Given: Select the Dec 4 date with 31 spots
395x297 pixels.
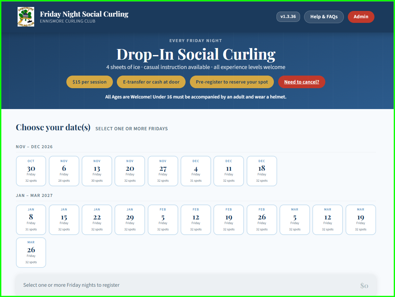Looking at the screenshot, I should tap(196, 171).
